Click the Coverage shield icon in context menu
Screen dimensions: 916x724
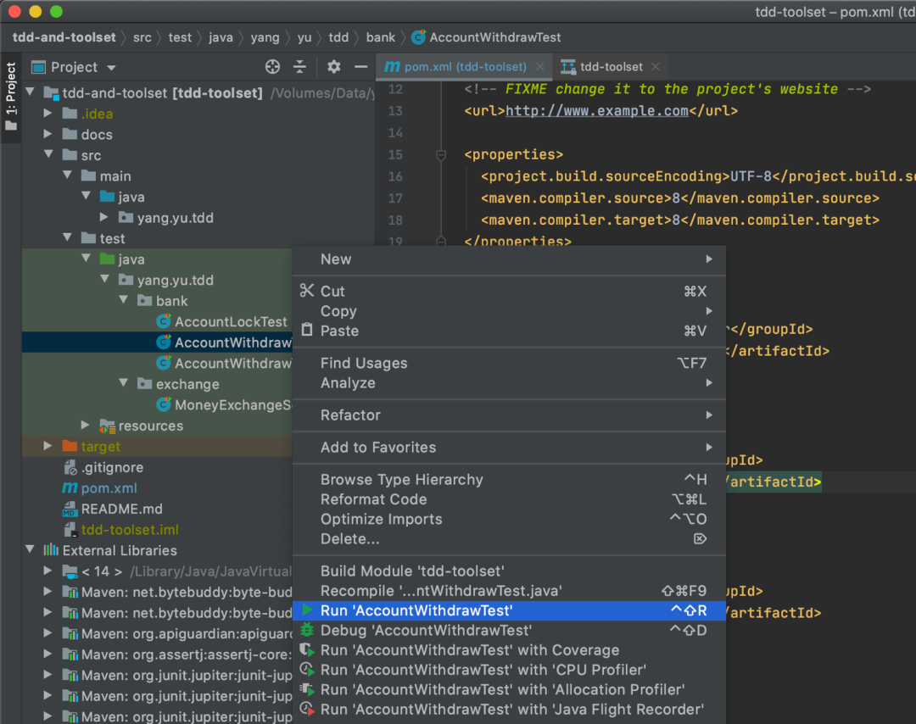[x=307, y=650]
